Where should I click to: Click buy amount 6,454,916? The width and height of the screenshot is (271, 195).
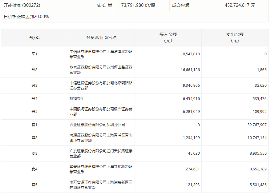click(x=191, y=98)
